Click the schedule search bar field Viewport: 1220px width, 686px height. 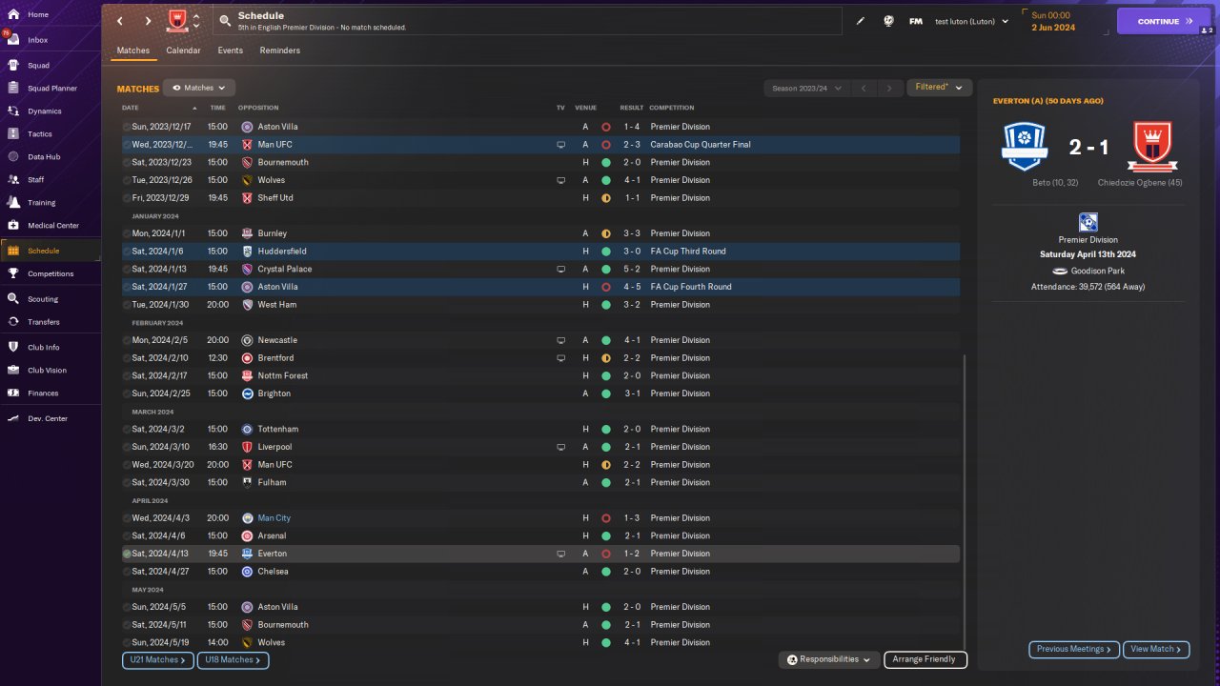click(527, 21)
